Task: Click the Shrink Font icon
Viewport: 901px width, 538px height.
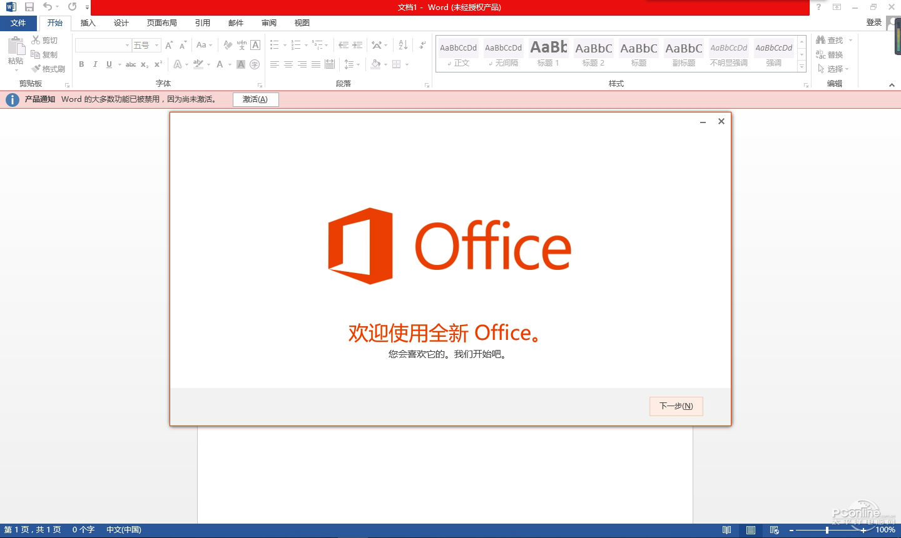Action: [x=183, y=45]
